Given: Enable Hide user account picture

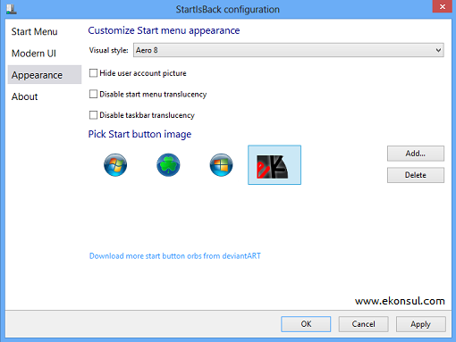Looking at the screenshot, I should click(x=93, y=73).
